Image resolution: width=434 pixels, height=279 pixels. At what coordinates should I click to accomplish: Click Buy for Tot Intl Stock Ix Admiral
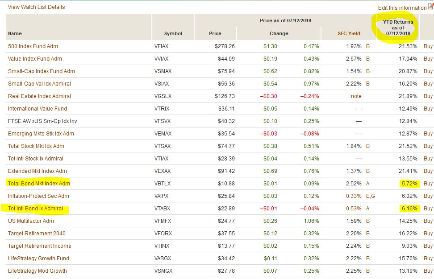[x=428, y=159]
